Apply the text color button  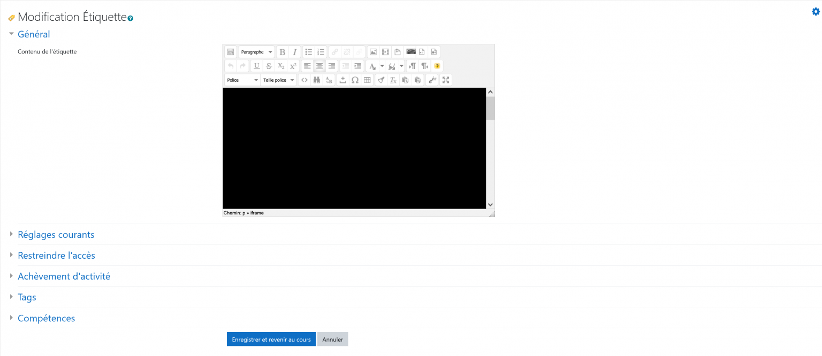(372, 66)
